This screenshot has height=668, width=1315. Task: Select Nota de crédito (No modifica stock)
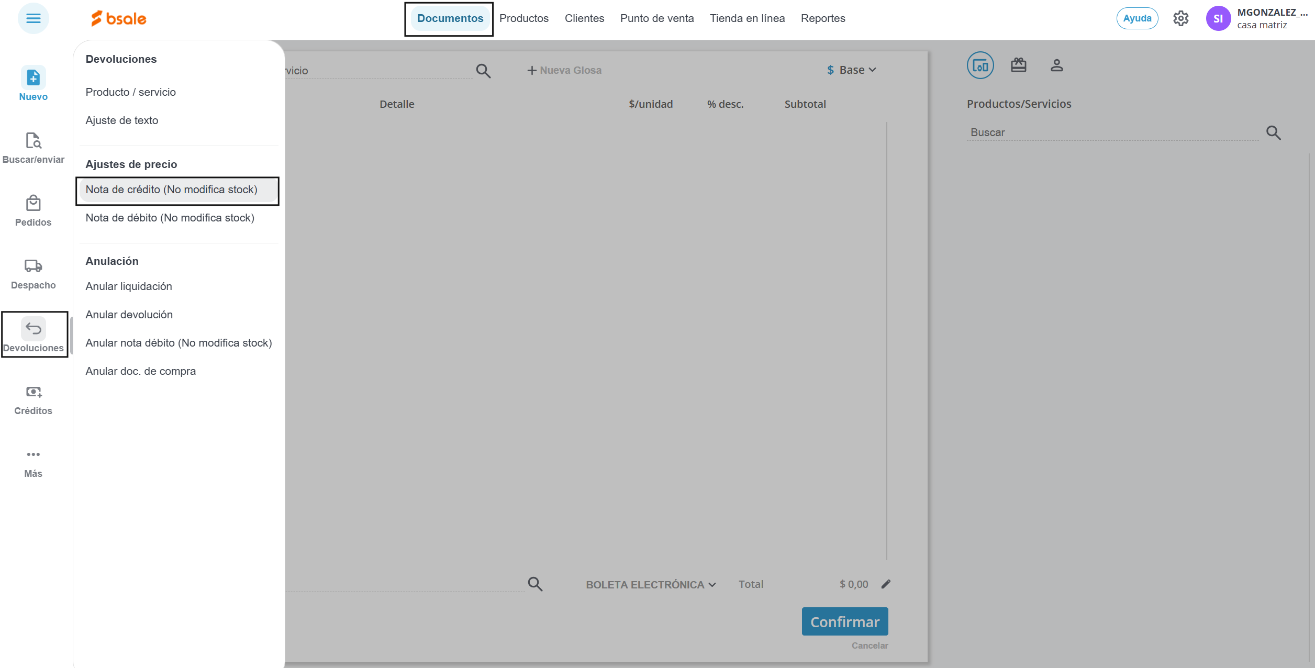172,190
